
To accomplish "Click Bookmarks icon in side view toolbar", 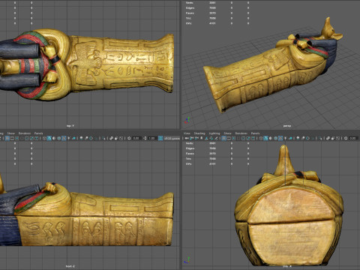I will pyautogui.click(x=202, y=138).
